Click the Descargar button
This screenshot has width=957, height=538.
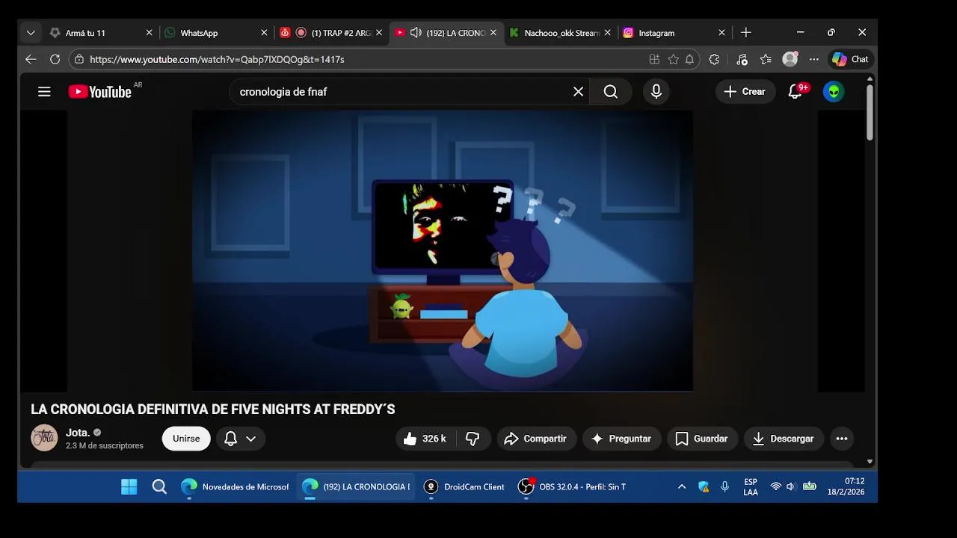[x=784, y=439]
